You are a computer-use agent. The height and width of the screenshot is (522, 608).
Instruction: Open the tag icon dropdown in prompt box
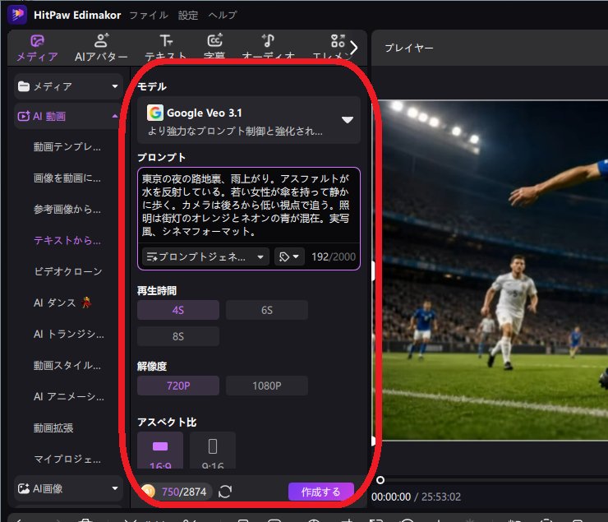289,256
